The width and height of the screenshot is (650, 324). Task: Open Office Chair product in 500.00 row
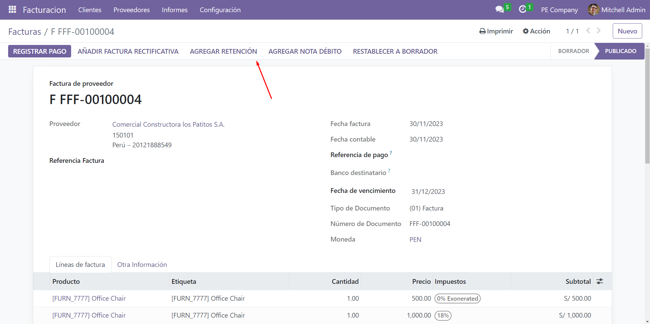click(89, 298)
